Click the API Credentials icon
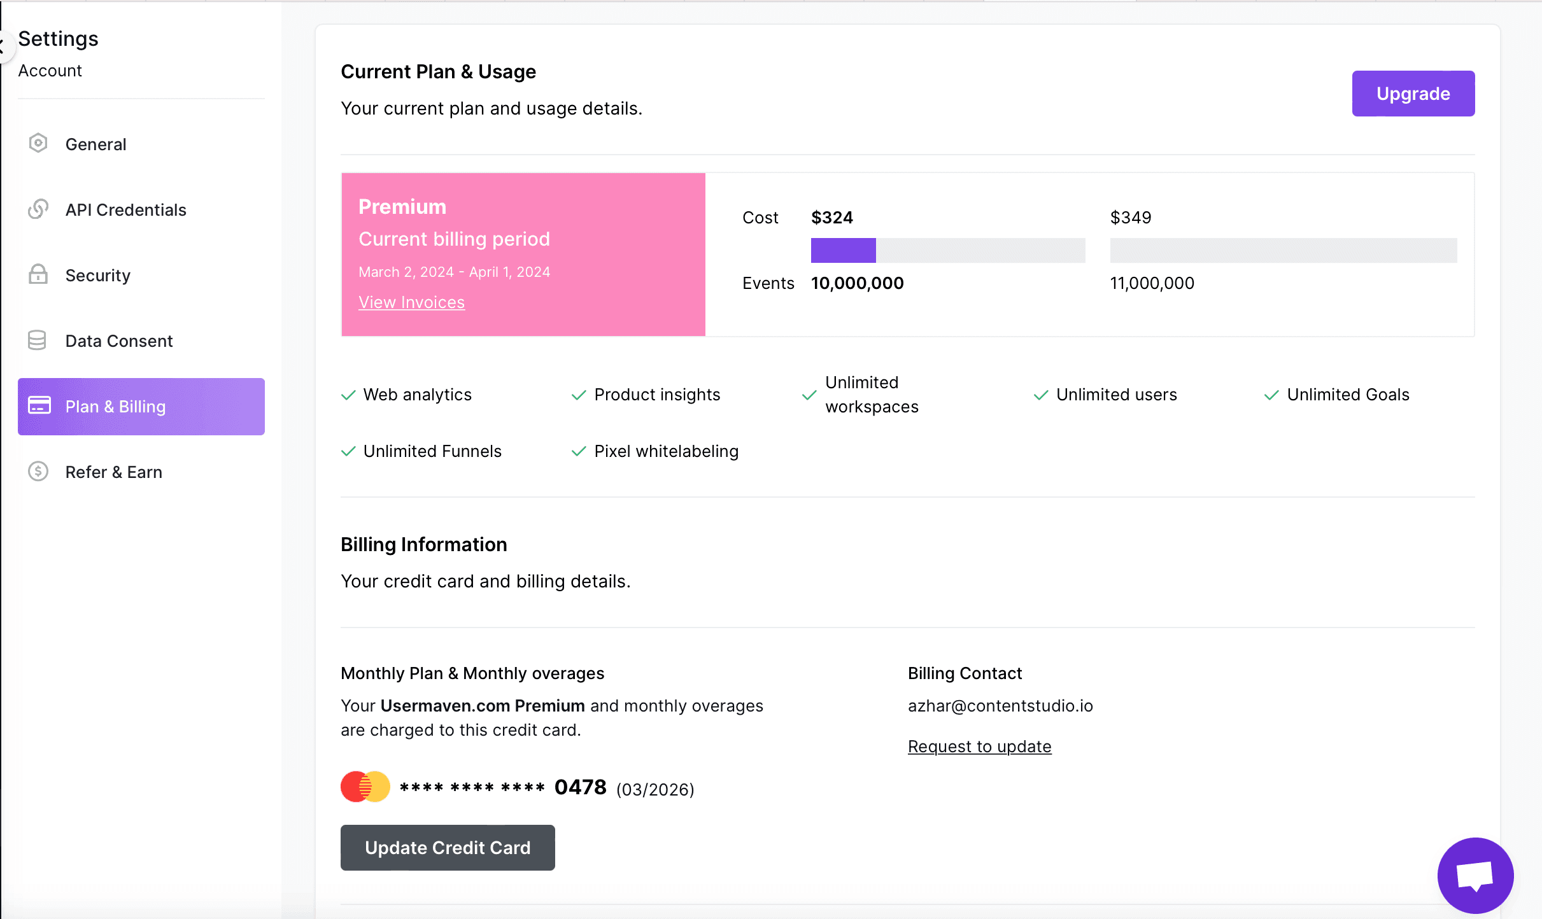1542x919 pixels. point(38,209)
